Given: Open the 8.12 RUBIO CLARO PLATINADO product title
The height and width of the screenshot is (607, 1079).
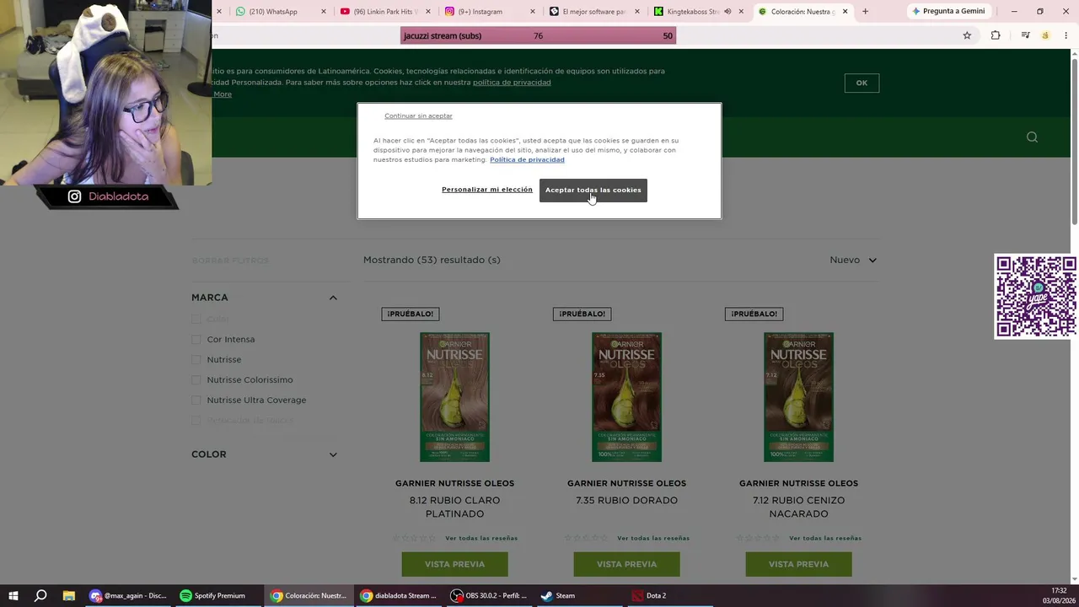Looking at the screenshot, I should 454,507.
